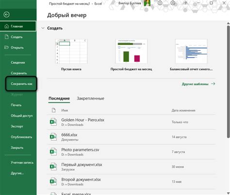This screenshot has width=230, height=195.
Task: Click the Открыть label in sidebar
Action: (17, 47)
